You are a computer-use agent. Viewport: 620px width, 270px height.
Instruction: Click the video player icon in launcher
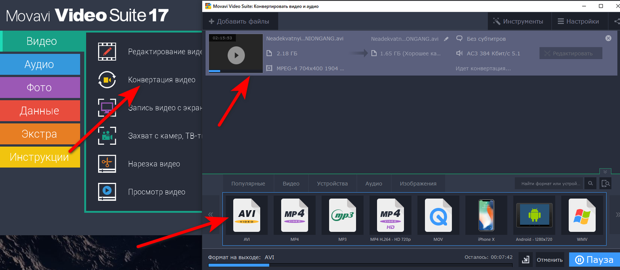[x=107, y=192]
